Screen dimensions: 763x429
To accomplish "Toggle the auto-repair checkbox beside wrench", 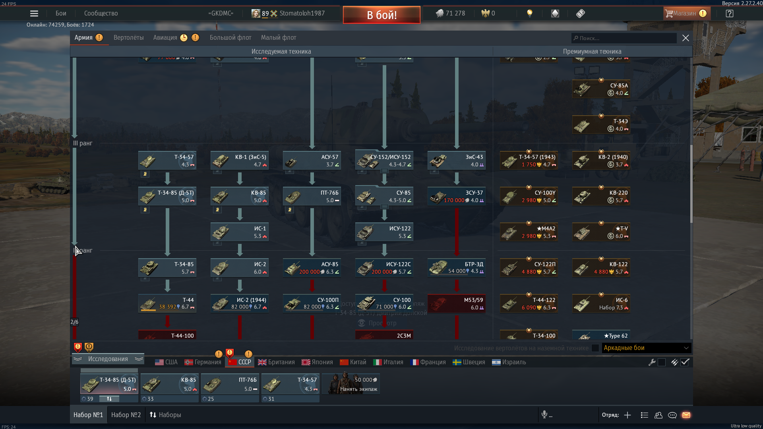I will (x=662, y=362).
